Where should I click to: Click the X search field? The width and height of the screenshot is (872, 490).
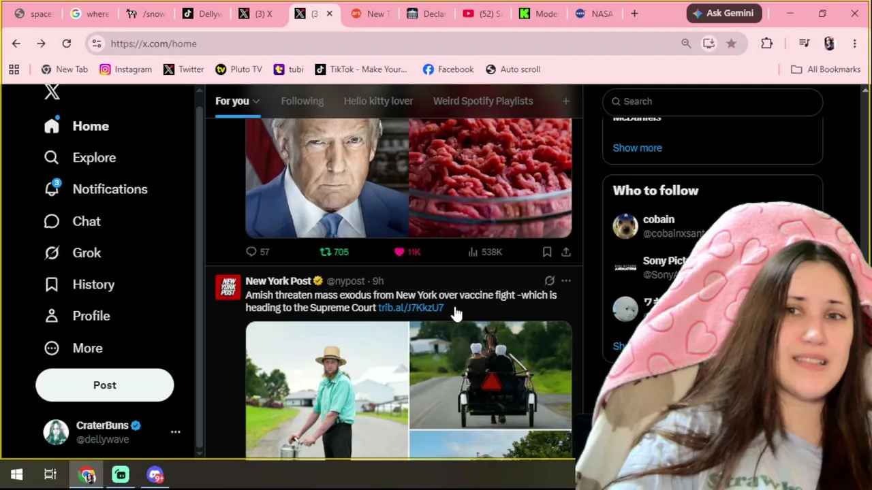[x=713, y=101]
